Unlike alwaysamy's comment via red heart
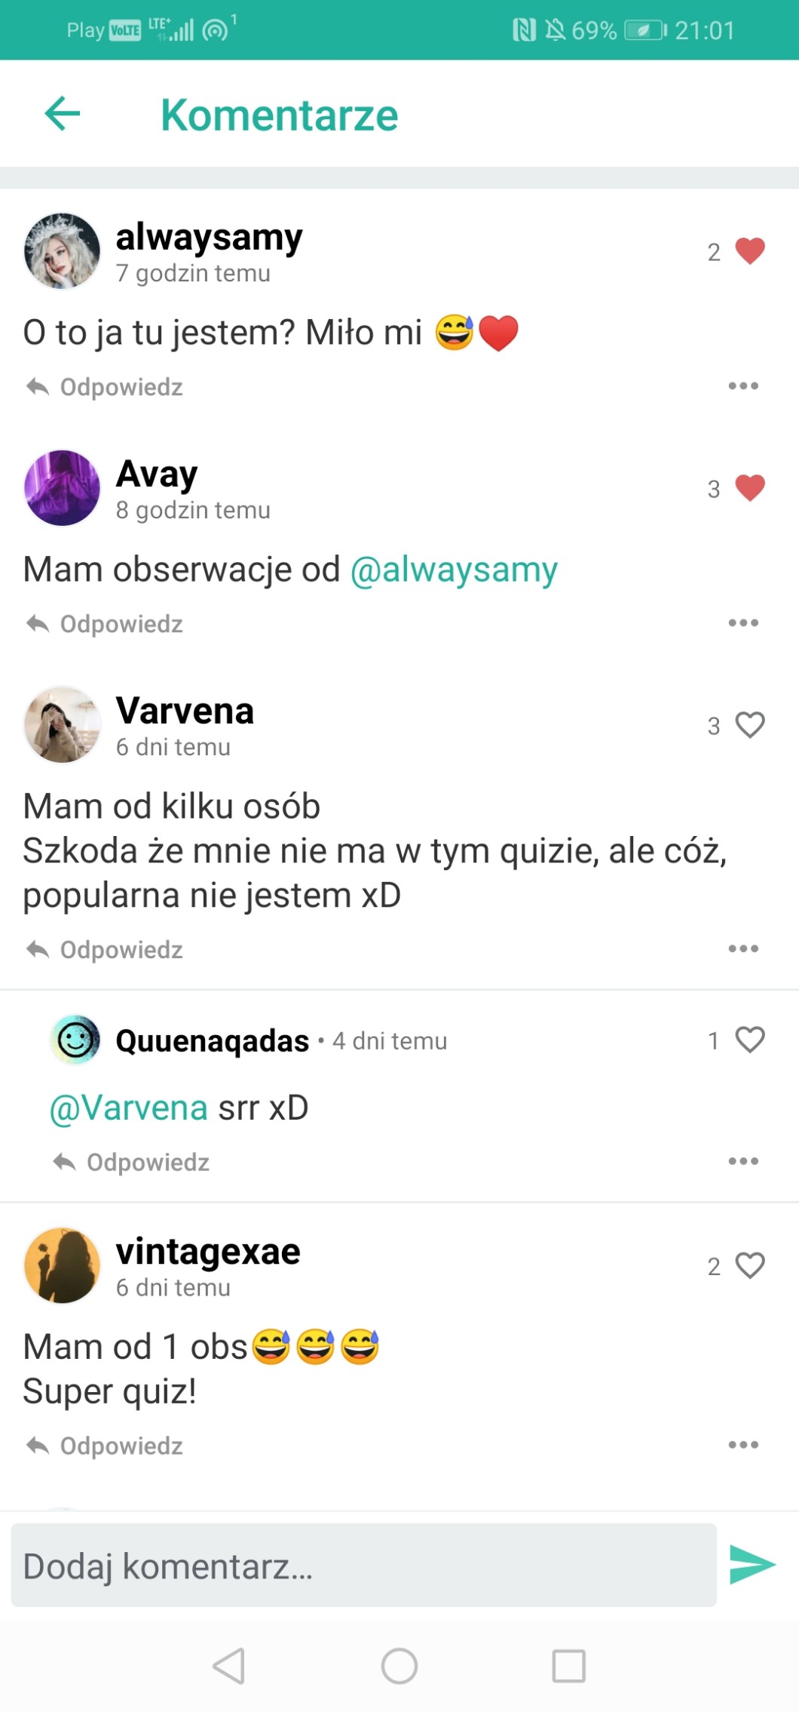The image size is (799, 1712). pos(750,251)
